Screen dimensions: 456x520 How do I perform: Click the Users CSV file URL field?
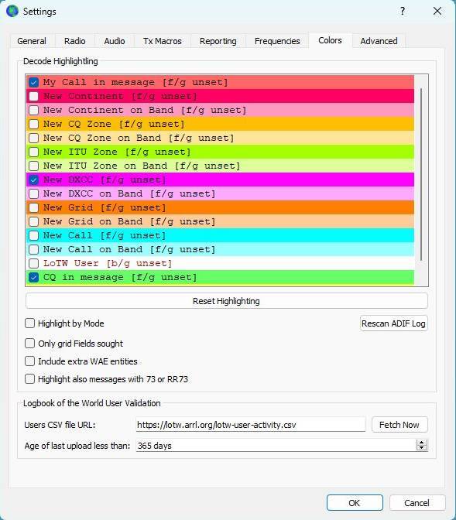(x=251, y=425)
